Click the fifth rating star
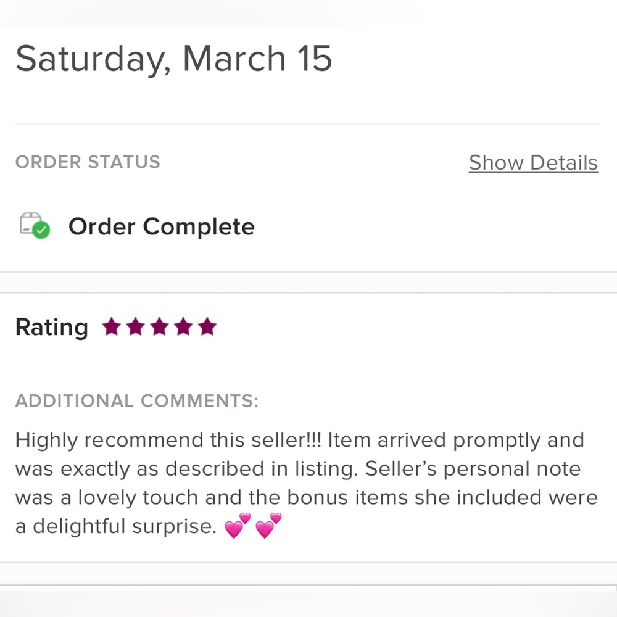 [x=207, y=327]
